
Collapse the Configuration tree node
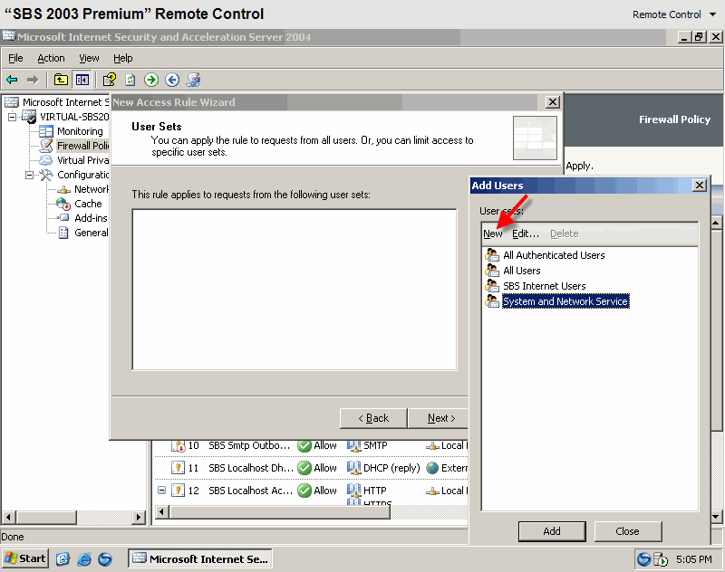pos(29,175)
